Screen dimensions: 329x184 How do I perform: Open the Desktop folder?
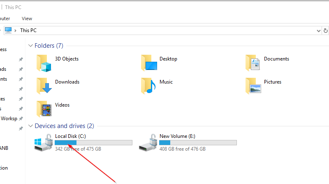tap(149, 63)
